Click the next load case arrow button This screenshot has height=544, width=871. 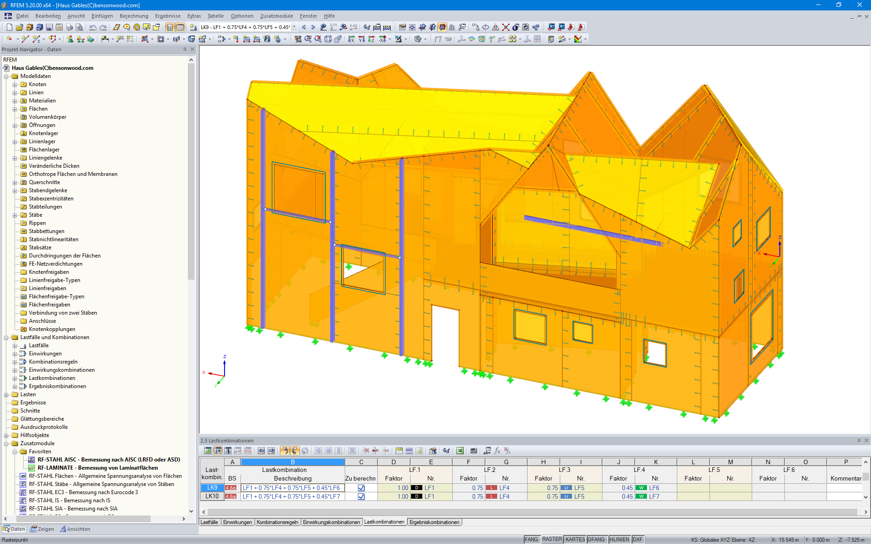pyautogui.click(x=313, y=27)
